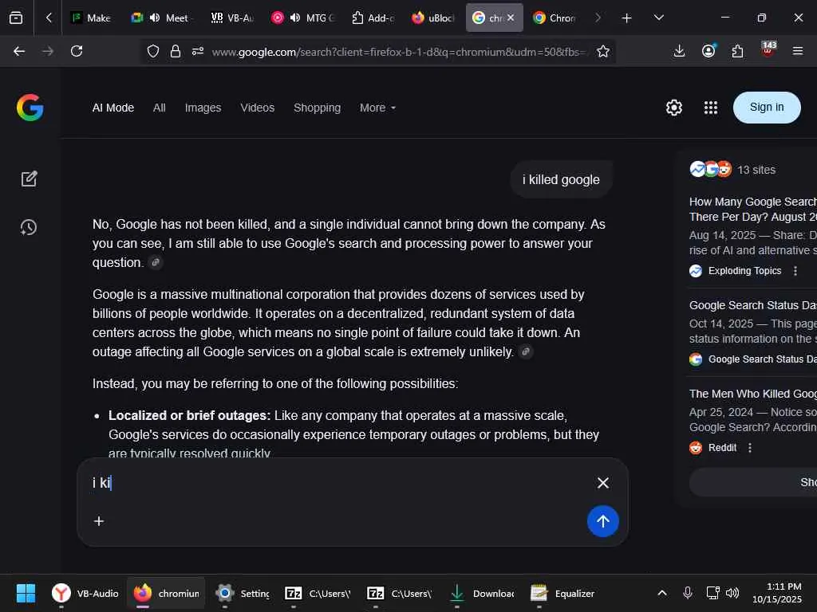
Task: Reload the current page
Action: click(x=77, y=51)
